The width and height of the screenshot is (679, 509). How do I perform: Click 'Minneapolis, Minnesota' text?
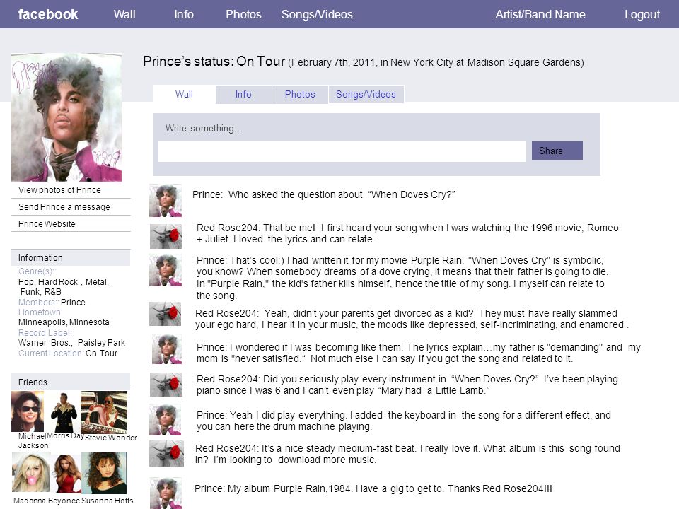tap(64, 322)
